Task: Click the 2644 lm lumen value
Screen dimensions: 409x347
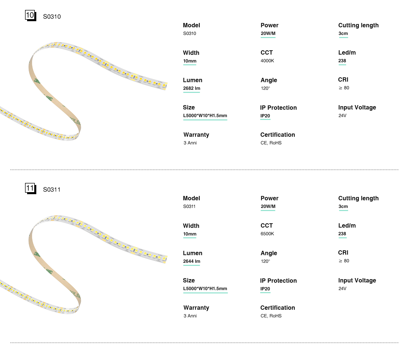Action: pos(191,261)
